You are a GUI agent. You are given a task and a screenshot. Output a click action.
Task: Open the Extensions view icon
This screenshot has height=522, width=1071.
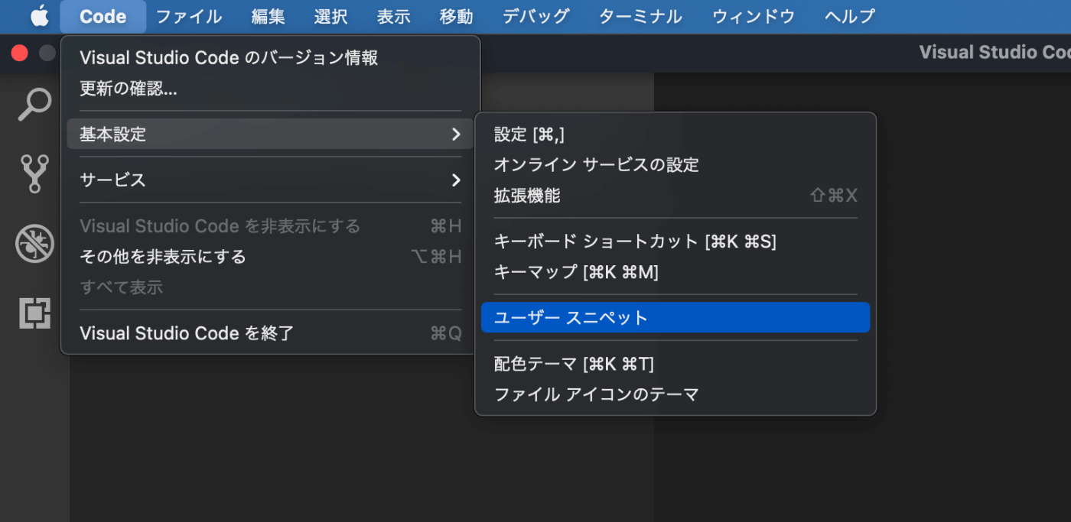tap(34, 313)
